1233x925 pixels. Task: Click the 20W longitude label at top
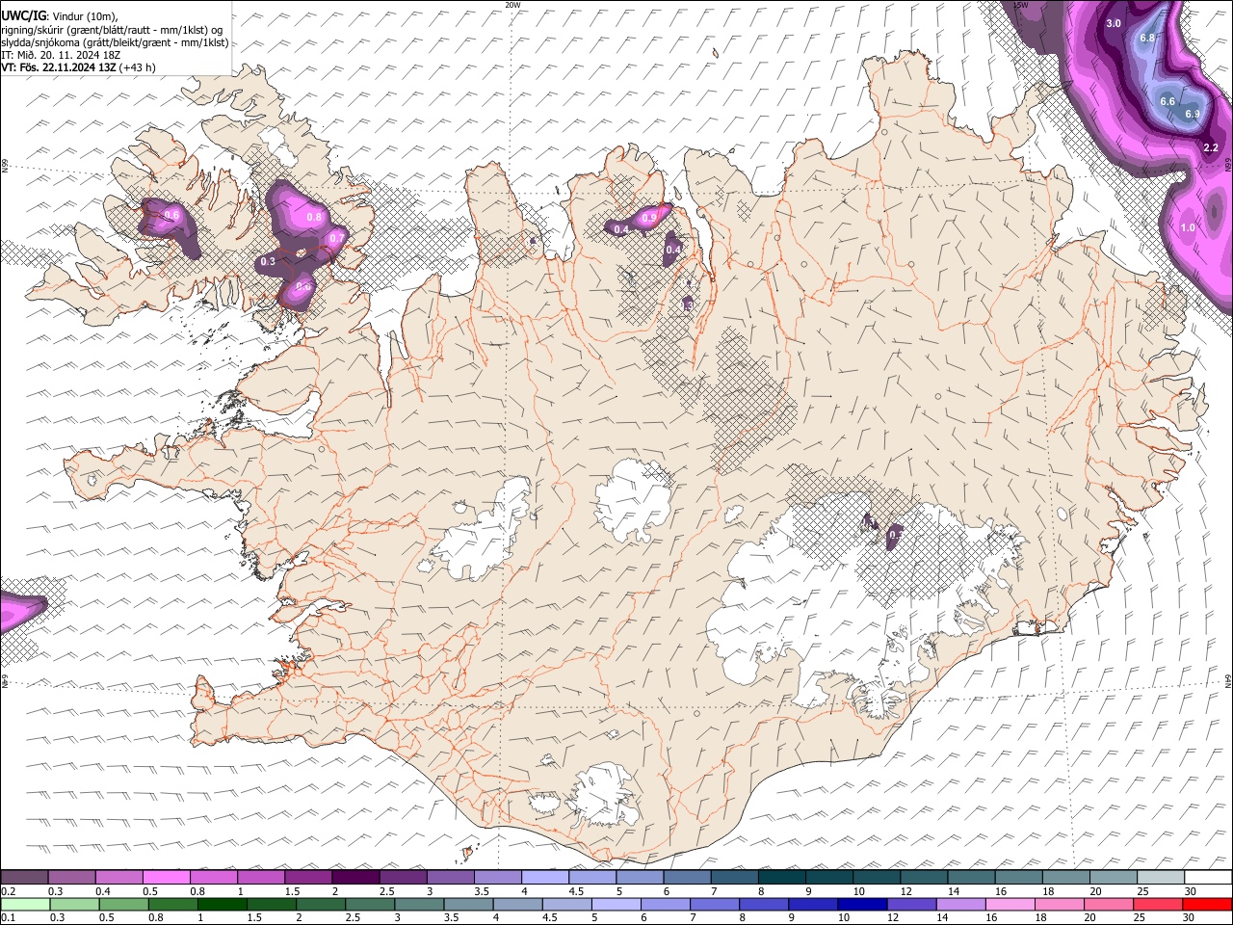click(x=512, y=5)
